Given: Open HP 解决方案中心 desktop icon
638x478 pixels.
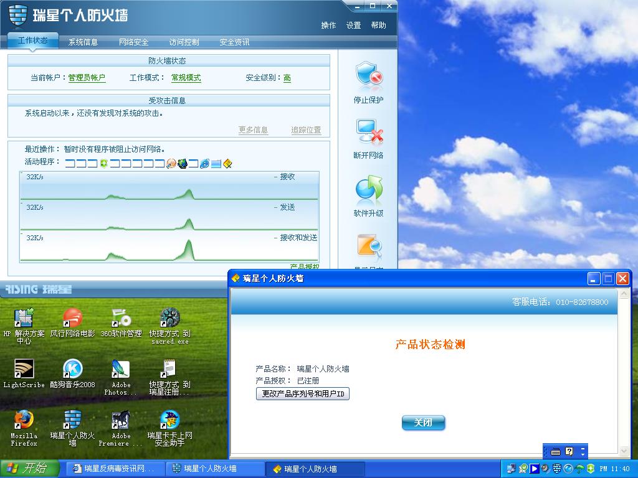Looking at the screenshot, I should 24,318.
